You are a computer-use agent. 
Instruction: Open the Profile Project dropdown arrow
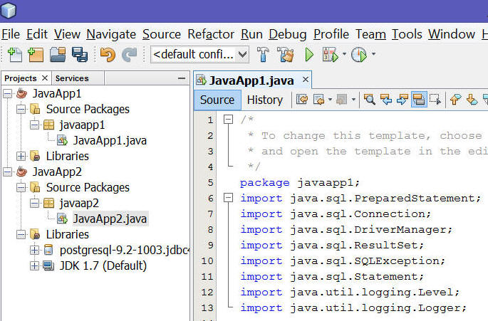[373, 54]
